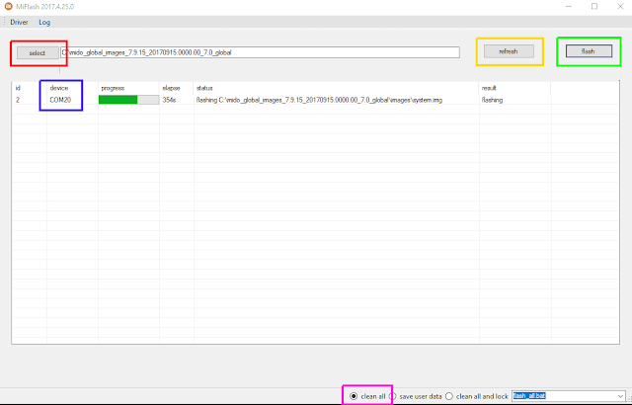The image size is (632, 405).
Task: Select the save user data option
Action: 416,396
